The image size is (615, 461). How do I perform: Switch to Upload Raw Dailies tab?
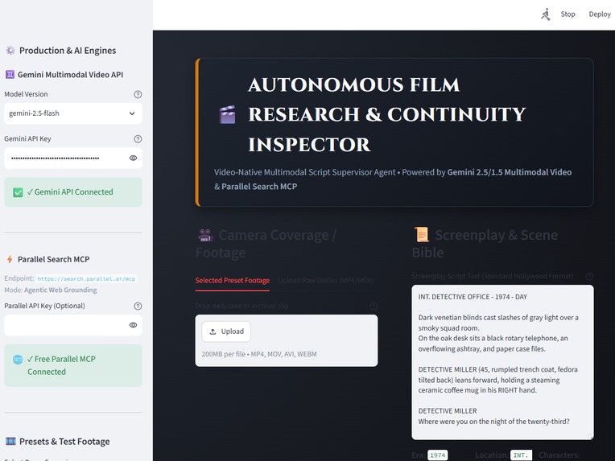tap(325, 280)
